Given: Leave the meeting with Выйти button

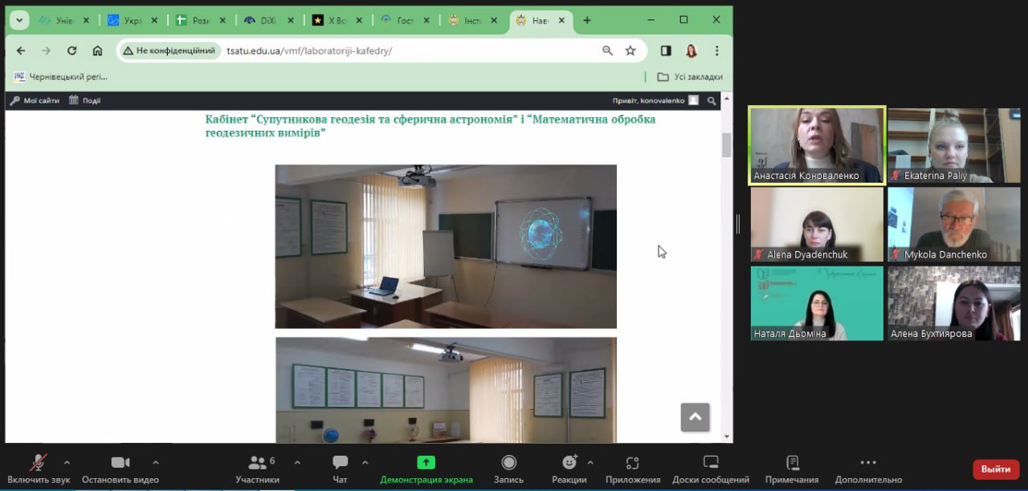Looking at the screenshot, I should (995, 469).
